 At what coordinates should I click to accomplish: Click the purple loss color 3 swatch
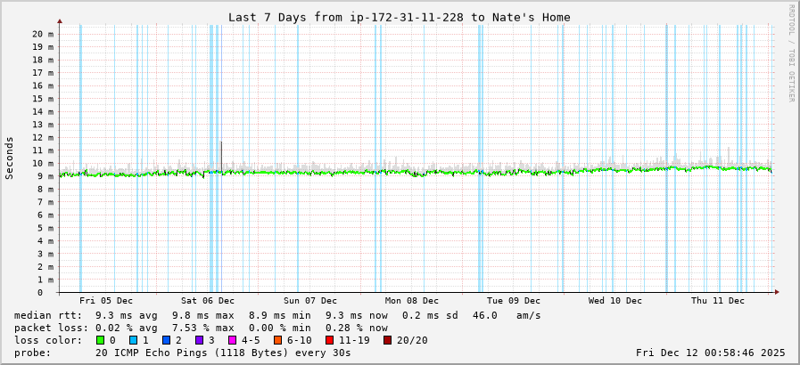coord(199,340)
